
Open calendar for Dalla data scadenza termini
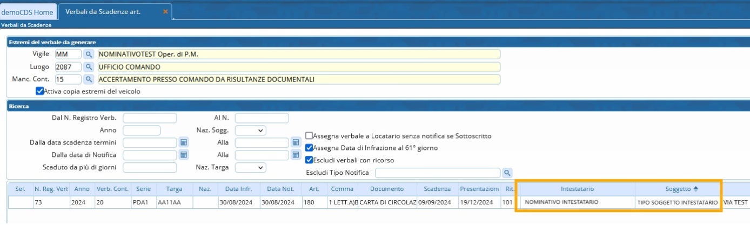click(184, 142)
